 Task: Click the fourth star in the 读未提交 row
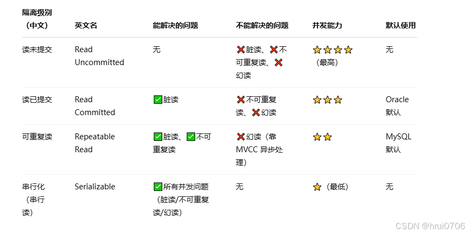(x=348, y=50)
